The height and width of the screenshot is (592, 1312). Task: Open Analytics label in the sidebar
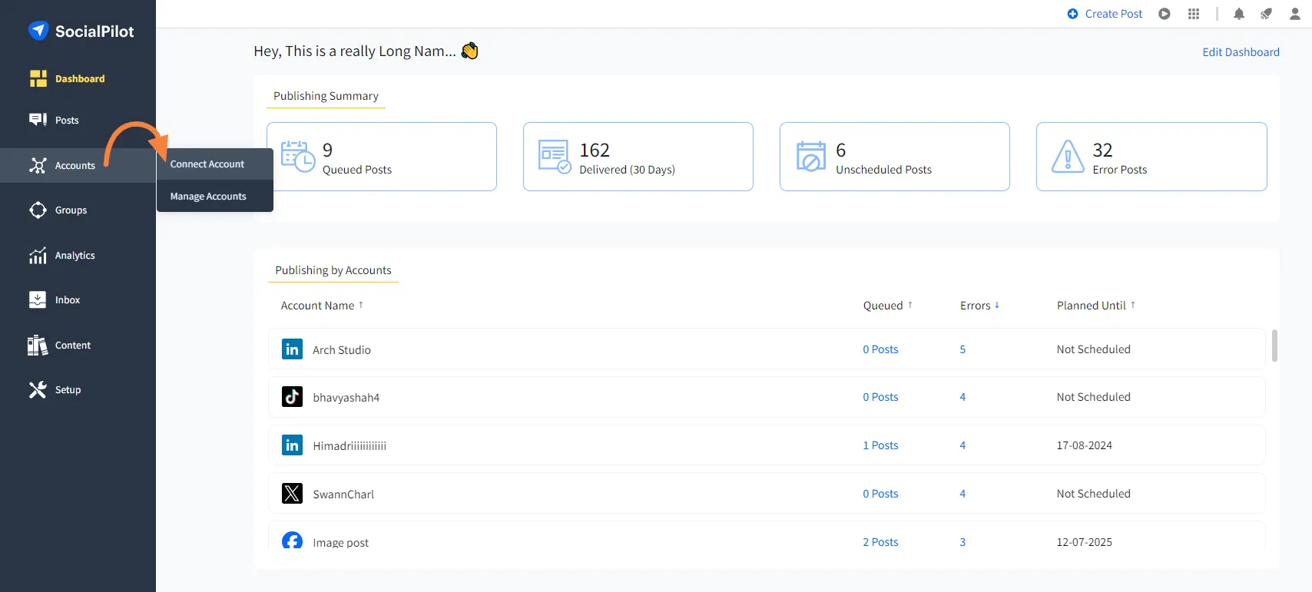(x=75, y=256)
